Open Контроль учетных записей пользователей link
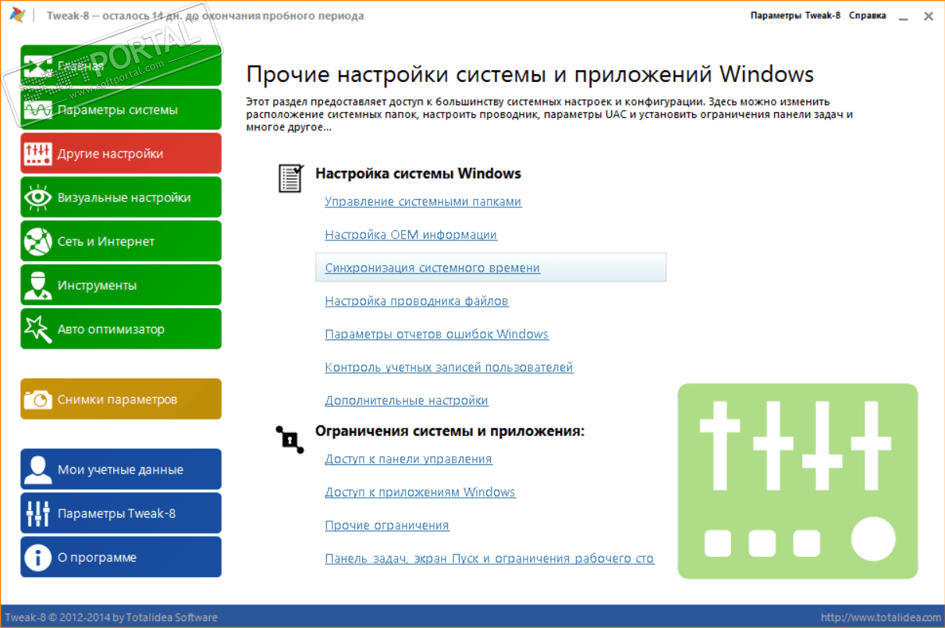Image resolution: width=945 pixels, height=628 pixels. [449, 367]
